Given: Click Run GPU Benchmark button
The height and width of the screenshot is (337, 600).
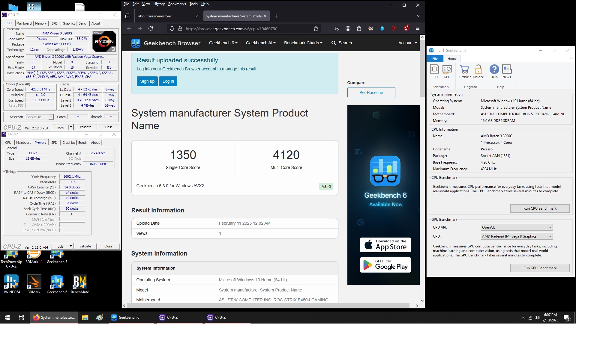Looking at the screenshot, I should pyautogui.click(x=540, y=268).
